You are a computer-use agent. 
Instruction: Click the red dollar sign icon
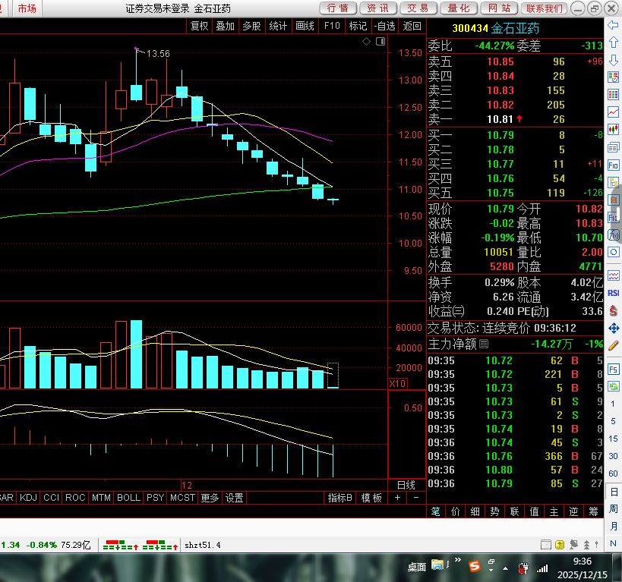613,310
